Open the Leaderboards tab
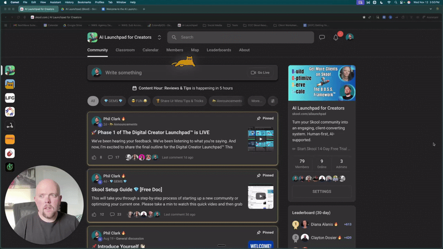The height and width of the screenshot is (249, 443). [x=218, y=50]
